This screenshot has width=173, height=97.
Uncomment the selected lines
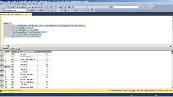point(81,10)
